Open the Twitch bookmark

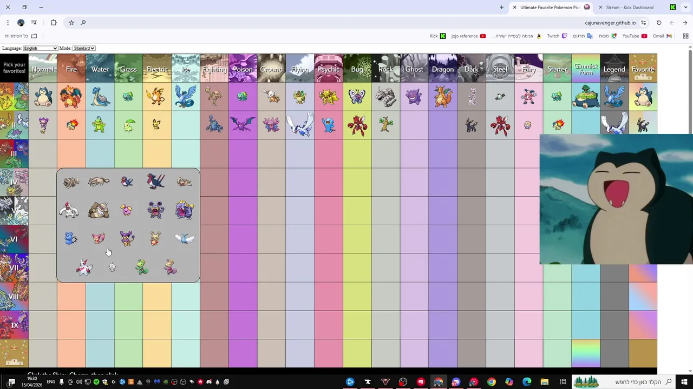tap(557, 36)
